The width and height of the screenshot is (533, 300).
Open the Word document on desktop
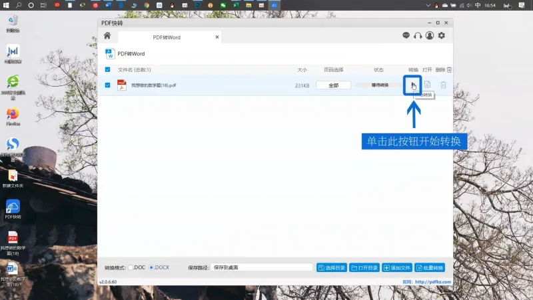pos(13,274)
